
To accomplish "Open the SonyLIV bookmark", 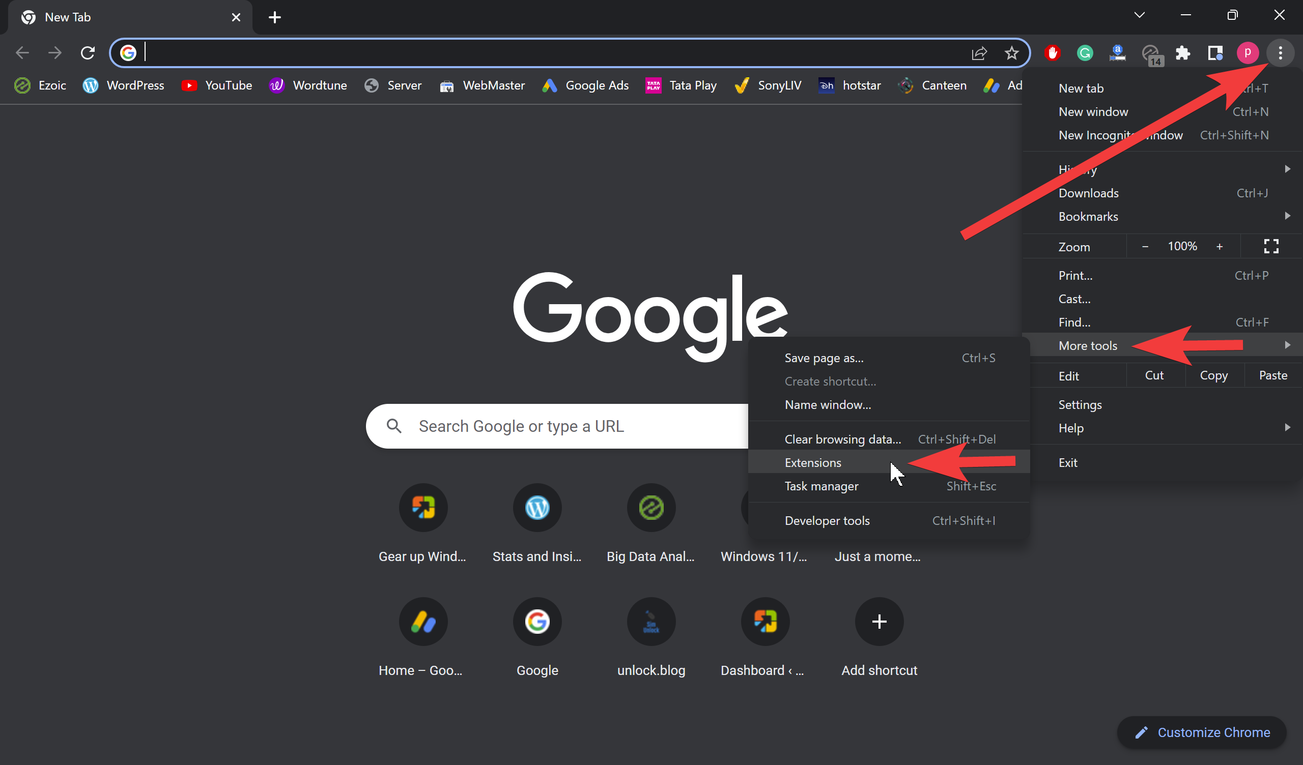I will click(768, 85).
